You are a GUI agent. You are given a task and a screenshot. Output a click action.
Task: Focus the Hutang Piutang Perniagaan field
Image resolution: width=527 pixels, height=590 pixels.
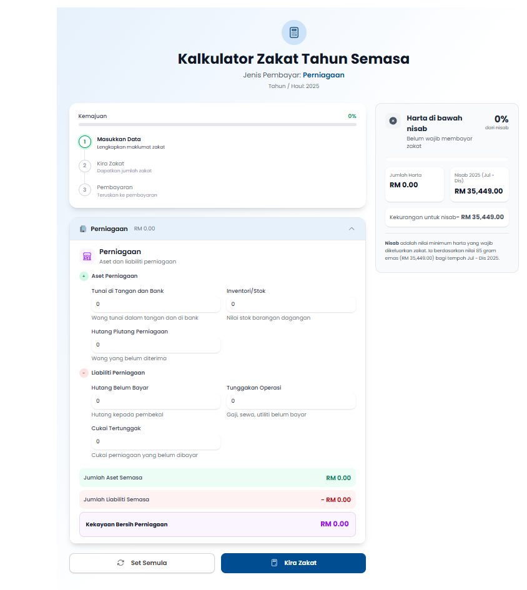point(156,345)
